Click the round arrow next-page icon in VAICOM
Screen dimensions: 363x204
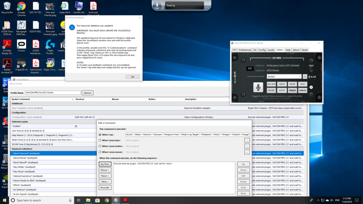tap(311, 87)
